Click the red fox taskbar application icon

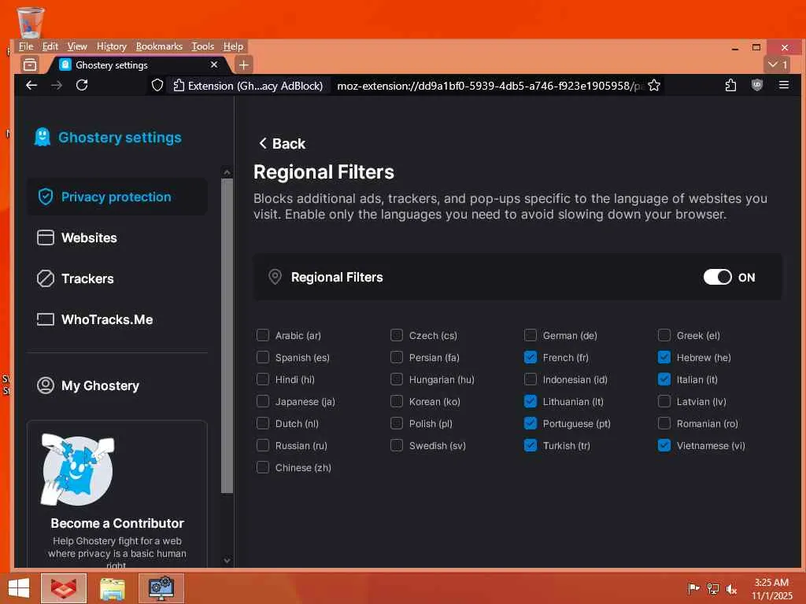[x=64, y=588]
